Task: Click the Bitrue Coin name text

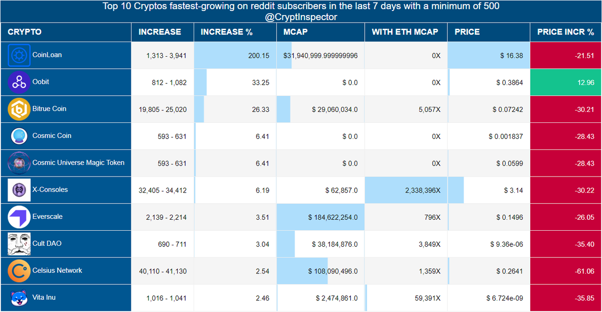Action: pyautogui.click(x=49, y=109)
